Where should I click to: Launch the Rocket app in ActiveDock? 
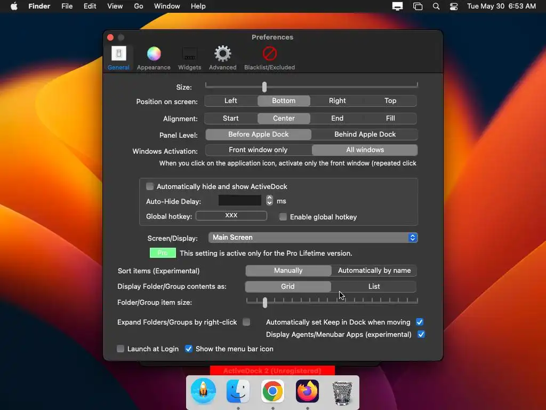coord(203,391)
